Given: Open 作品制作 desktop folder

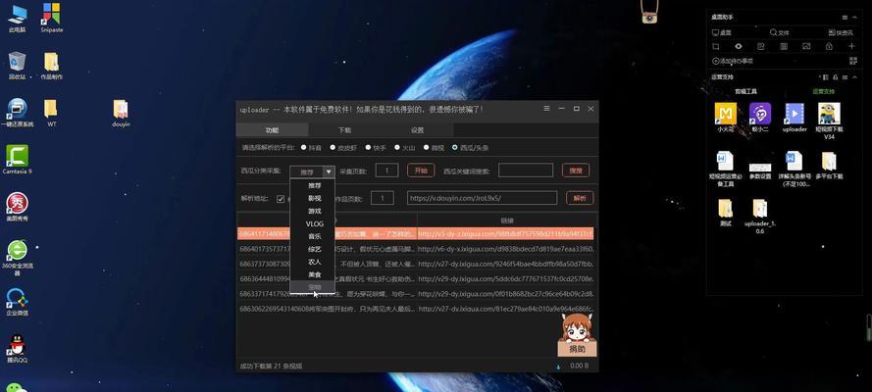Looking at the screenshot, I should pyautogui.click(x=51, y=66).
